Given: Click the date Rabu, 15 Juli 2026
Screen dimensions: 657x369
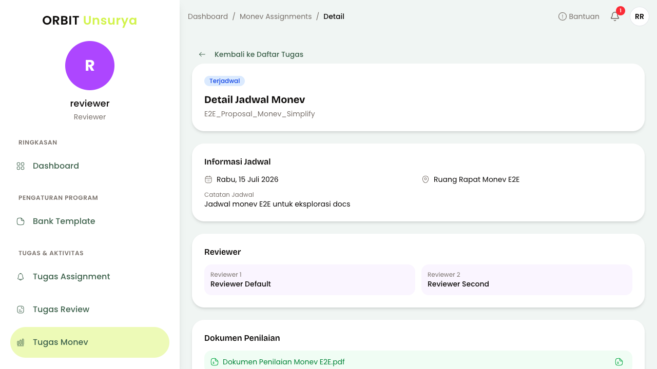Looking at the screenshot, I should coord(247,179).
